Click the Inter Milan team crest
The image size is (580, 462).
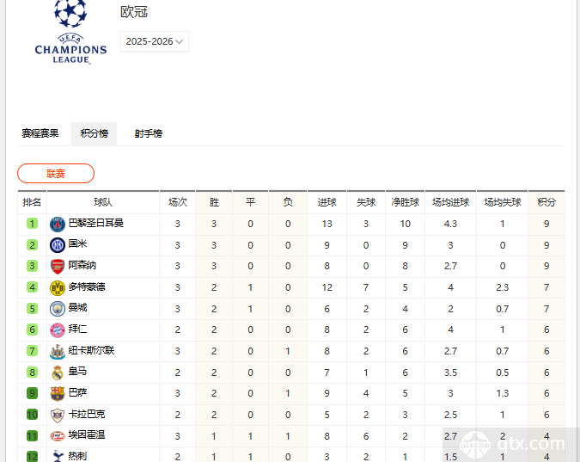pyautogui.click(x=58, y=245)
